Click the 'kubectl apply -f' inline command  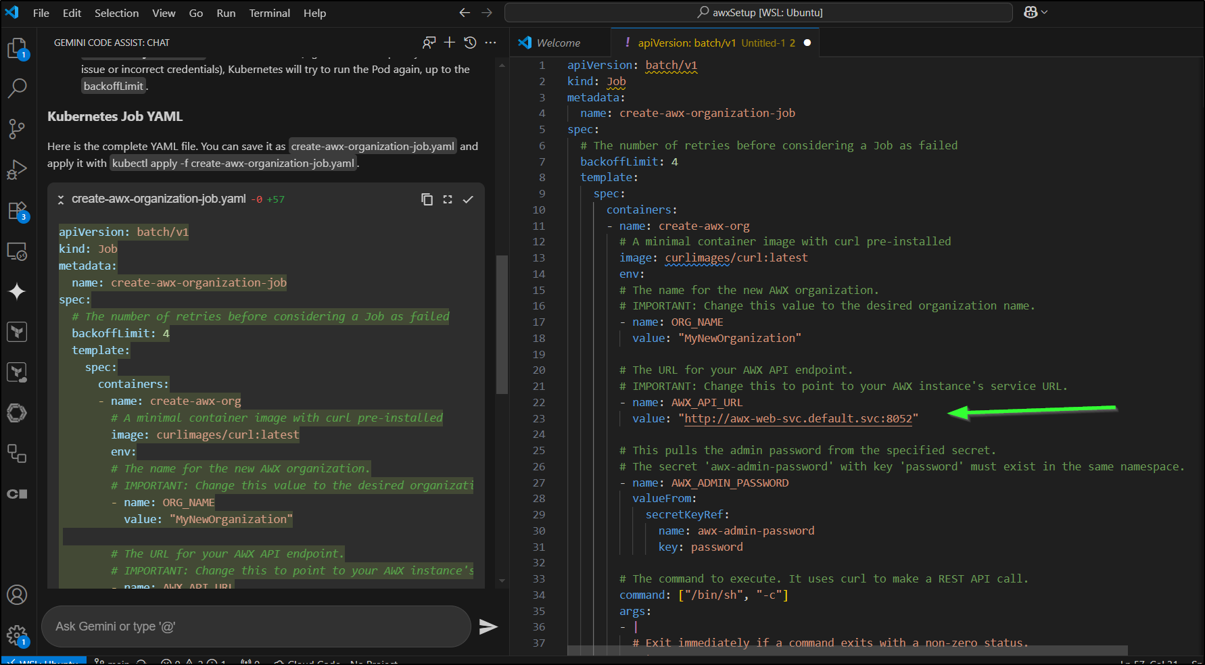233,163
